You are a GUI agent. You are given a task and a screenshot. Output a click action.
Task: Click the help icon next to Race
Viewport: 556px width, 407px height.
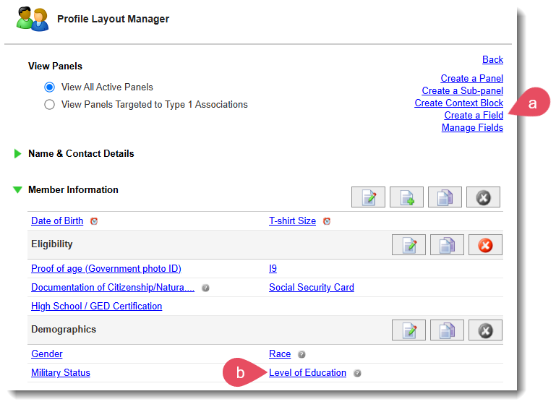coord(301,354)
